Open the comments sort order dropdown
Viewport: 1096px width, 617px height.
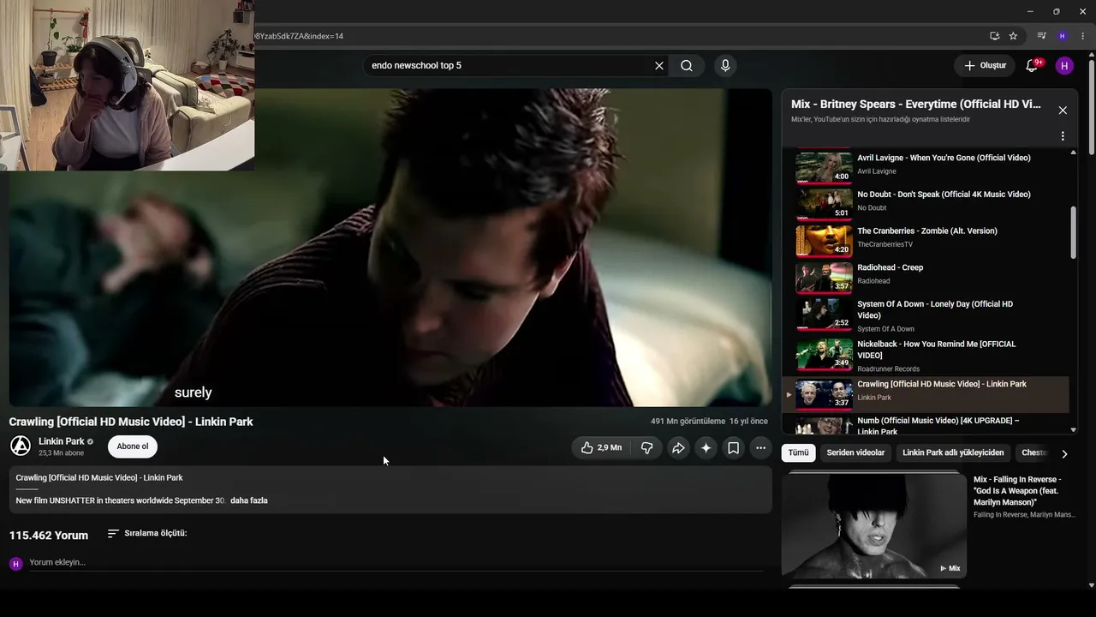tap(147, 533)
